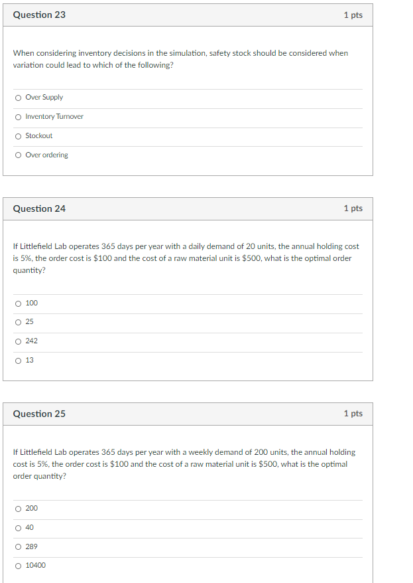Select 289 as the order quantity
Viewport: 413px width, 583px height.
[x=18, y=546]
